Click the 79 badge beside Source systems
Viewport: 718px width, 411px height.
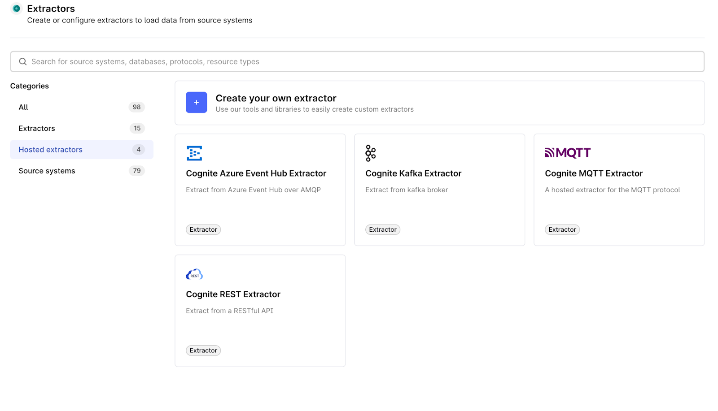point(137,171)
